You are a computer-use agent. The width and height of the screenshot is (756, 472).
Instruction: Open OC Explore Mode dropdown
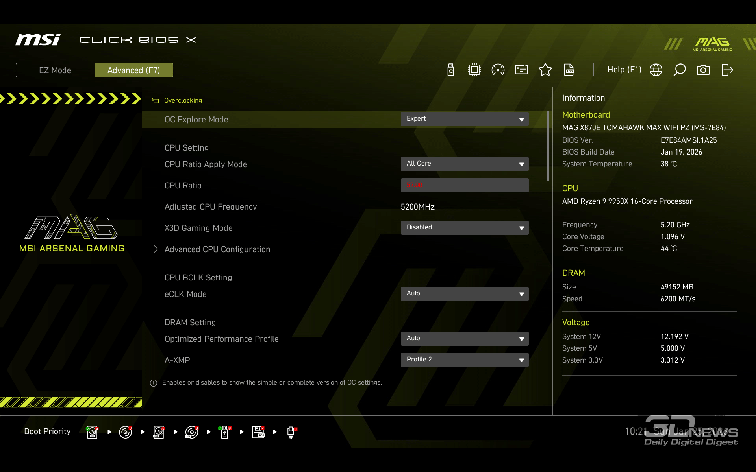coord(465,119)
